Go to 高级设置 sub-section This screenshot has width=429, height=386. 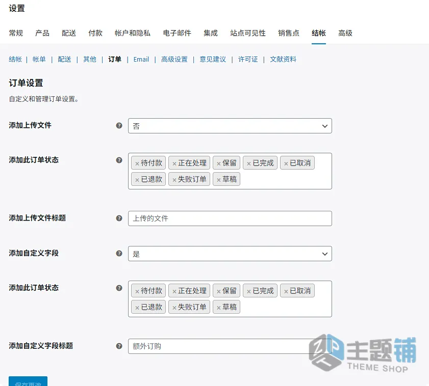174,59
